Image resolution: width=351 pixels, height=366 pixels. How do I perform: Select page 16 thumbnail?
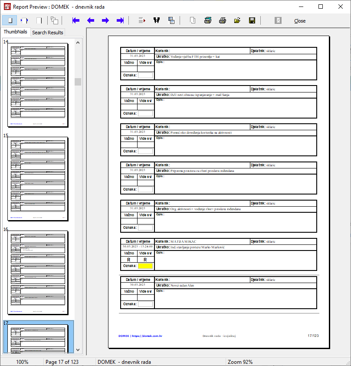tap(38, 273)
